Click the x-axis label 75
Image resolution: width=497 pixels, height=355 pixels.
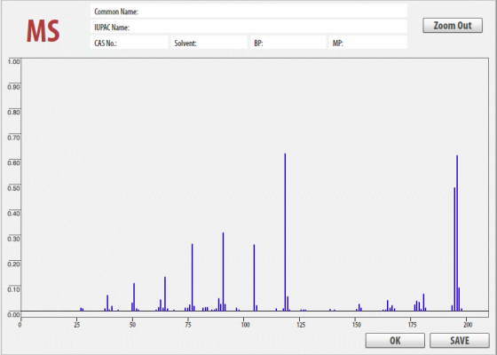pyautogui.click(x=188, y=325)
